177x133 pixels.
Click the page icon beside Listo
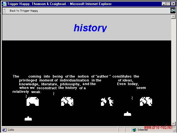[4, 130]
